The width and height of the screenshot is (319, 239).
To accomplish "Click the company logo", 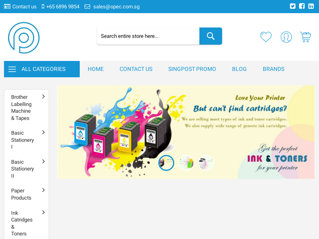I will (24, 38).
